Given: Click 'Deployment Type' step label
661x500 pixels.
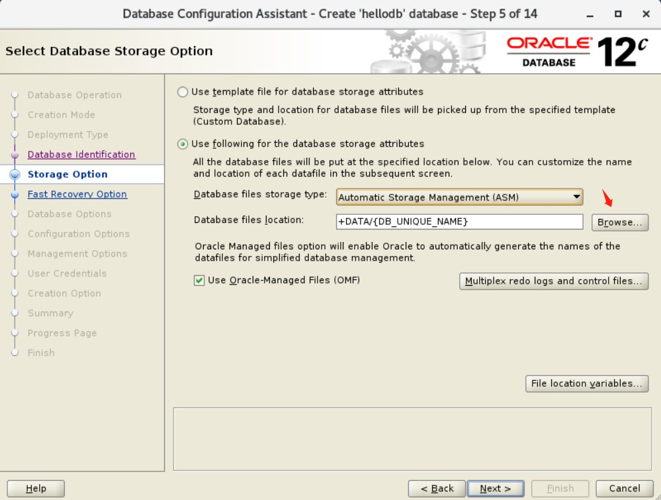Looking at the screenshot, I should [68, 135].
